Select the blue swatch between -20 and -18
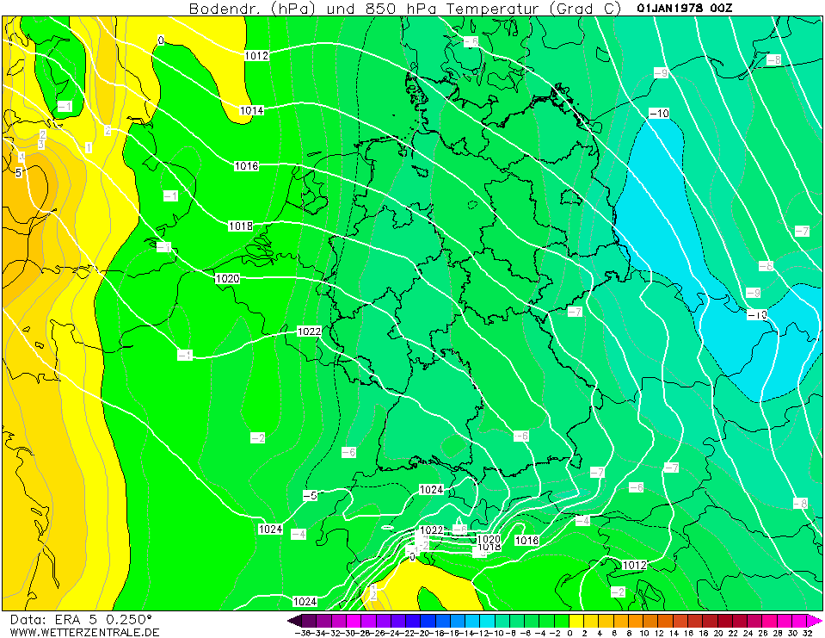This screenshot has width=825, height=638. (437, 620)
